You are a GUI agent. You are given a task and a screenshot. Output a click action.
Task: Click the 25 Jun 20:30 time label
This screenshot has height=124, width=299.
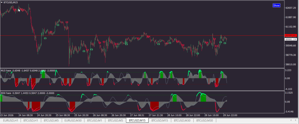pyautogui.click(x=81, y=115)
